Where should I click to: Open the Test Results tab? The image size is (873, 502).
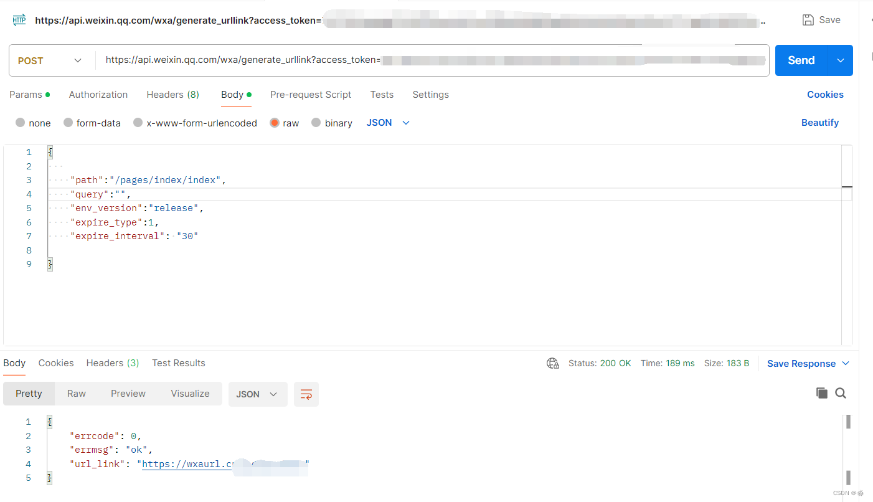[x=179, y=363]
